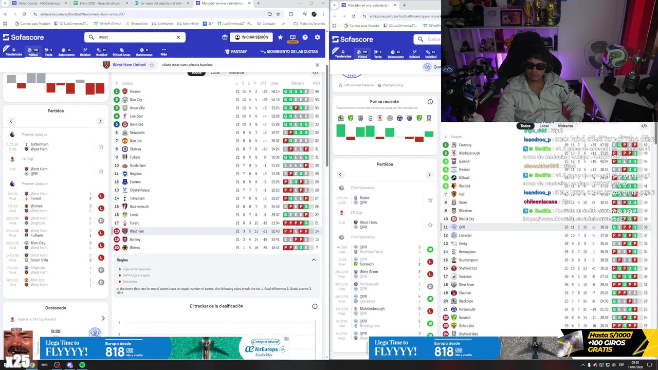The width and height of the screenshot is (658, 370).
Task: Show info for Forma reciente in QPR window
Action: 430,102
